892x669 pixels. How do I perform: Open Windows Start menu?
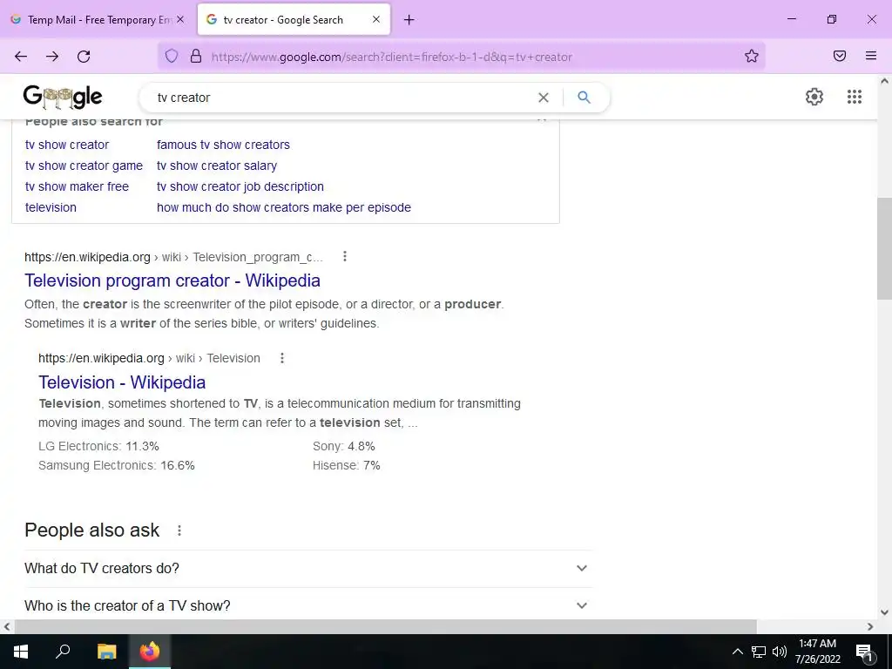(21, 652)
